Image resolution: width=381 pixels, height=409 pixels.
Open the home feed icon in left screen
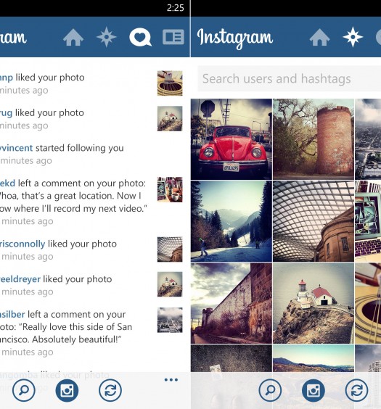pyautogui.click(x=73, y=37)
